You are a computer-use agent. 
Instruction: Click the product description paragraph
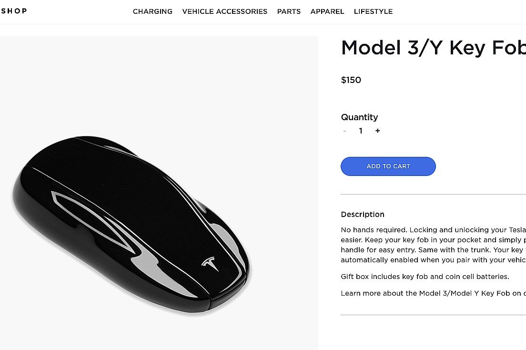click(x=433, y=245)
